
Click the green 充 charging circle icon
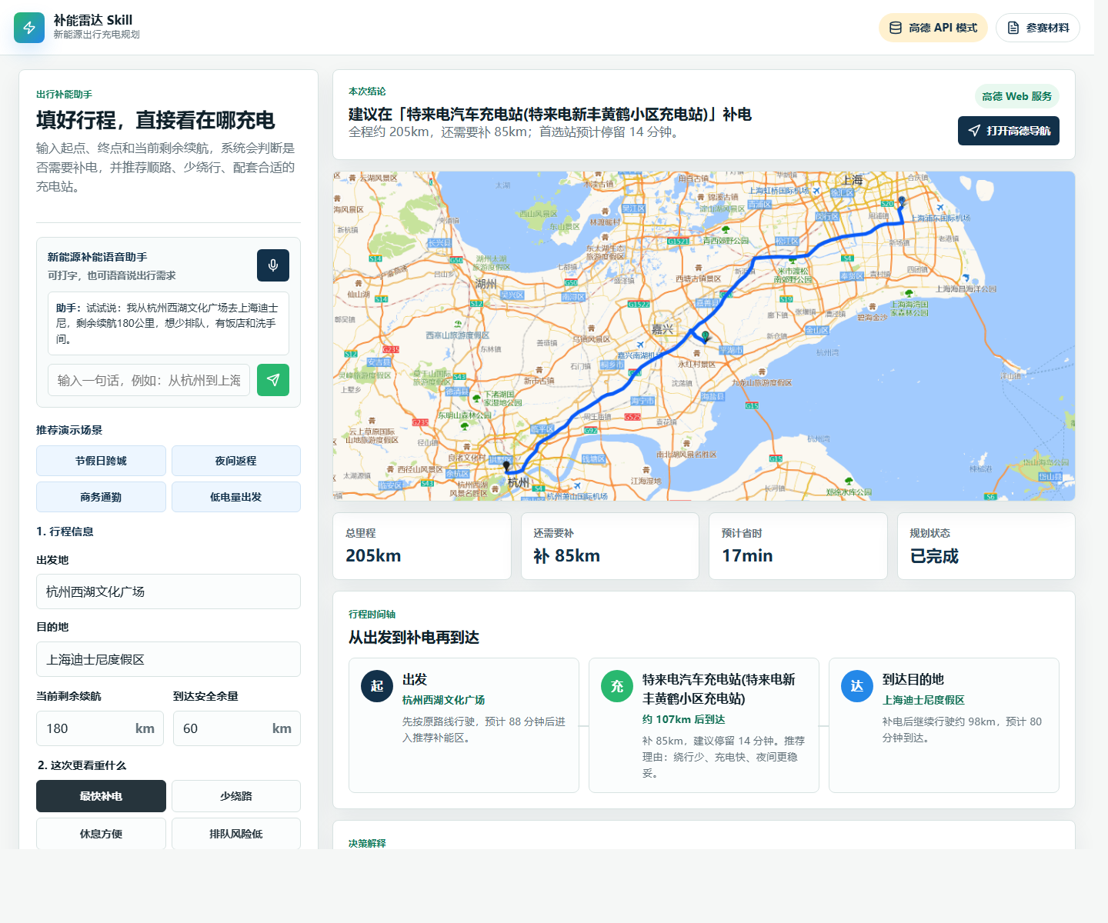click(617, 686)
